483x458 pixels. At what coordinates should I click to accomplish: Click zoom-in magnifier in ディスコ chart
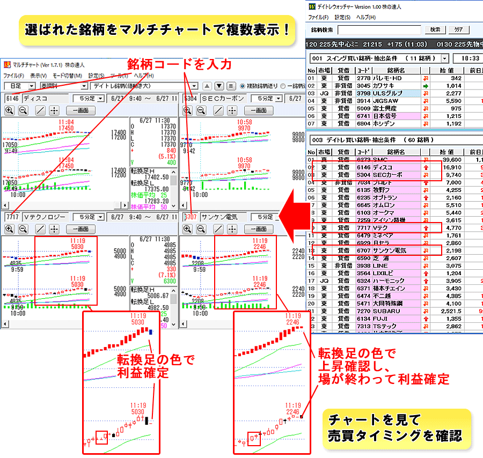10,110
